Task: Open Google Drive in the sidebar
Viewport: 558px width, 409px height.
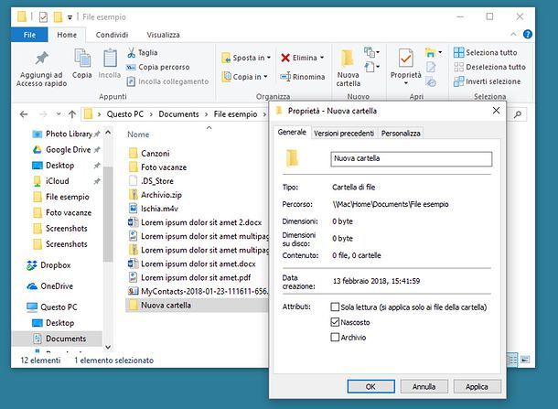Action: [x=66, y=149]
